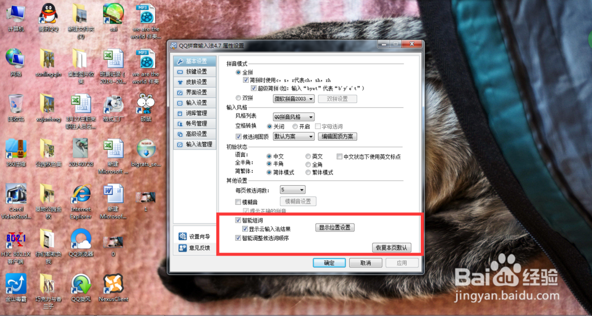Open the 巧克力与香兰子 folder
This screenshot has height=316, width=592.
[x=49, y=291]
